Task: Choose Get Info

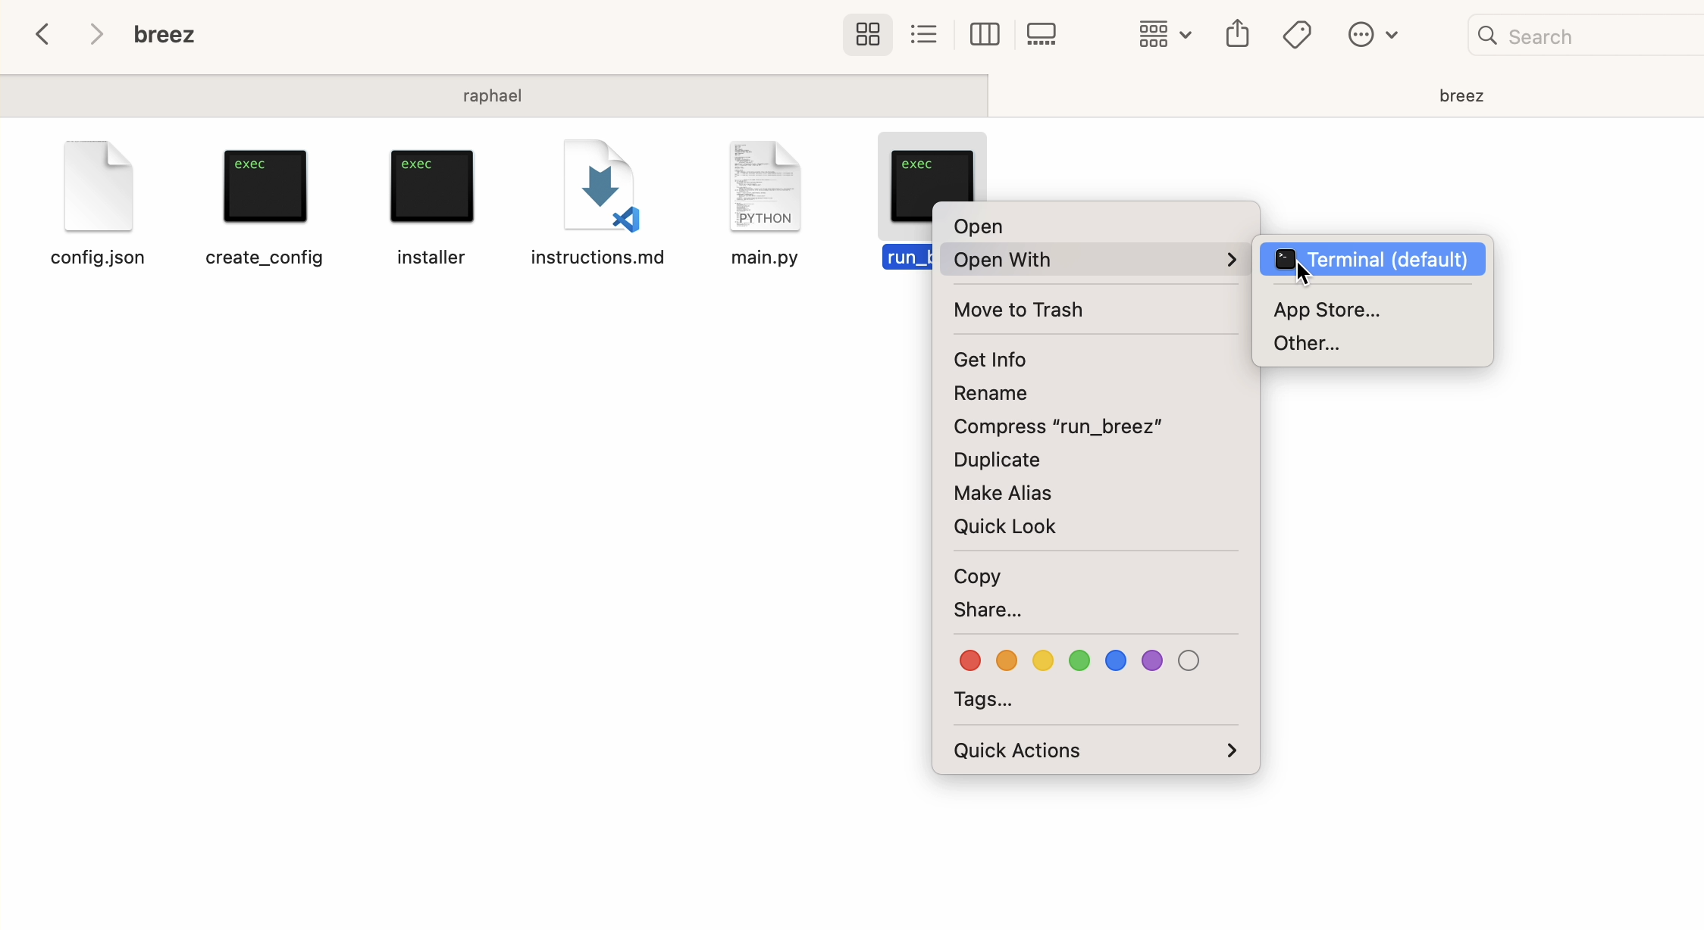Action: [1096, 360]
